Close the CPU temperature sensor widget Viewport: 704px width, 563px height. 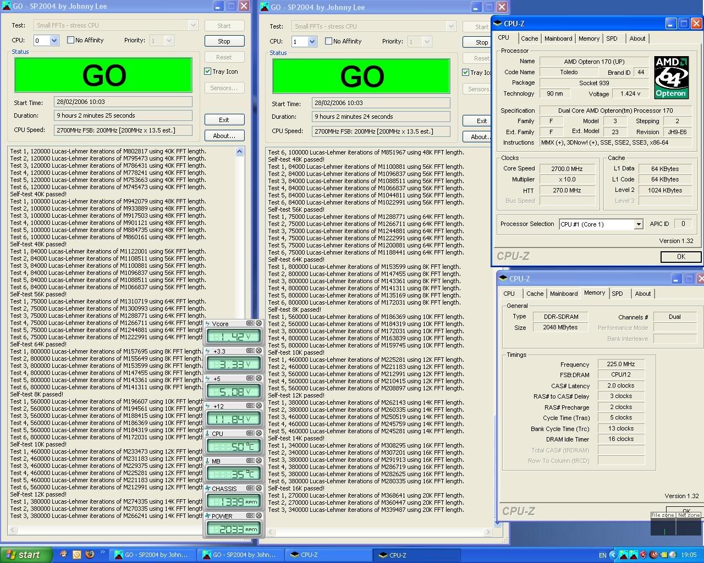pyautogui.click(x=258, y=433)
